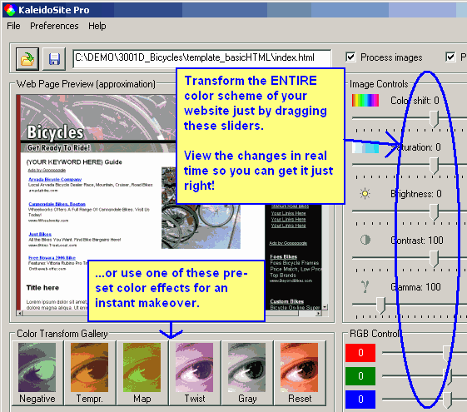Screen dimensions: 467x412
Task: Click the sun brightness icon
Action: [365, 194]
